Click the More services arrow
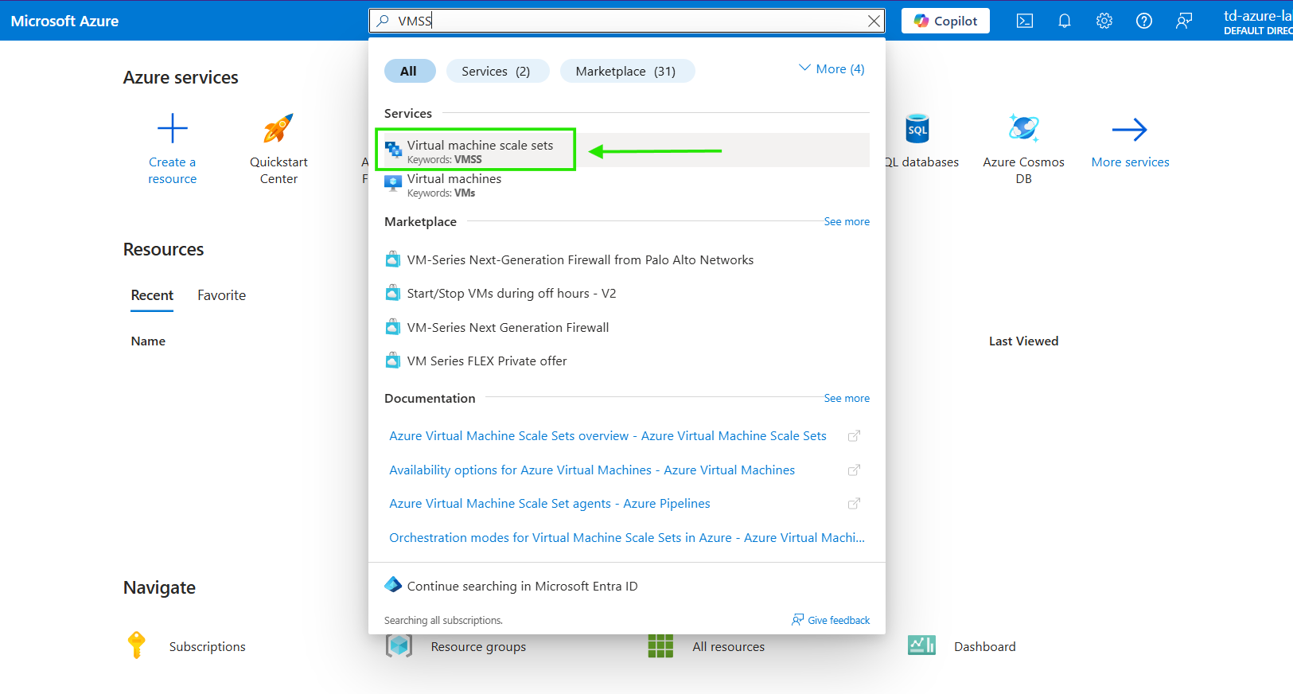The image size is (1293, 694). point(1130,130)
